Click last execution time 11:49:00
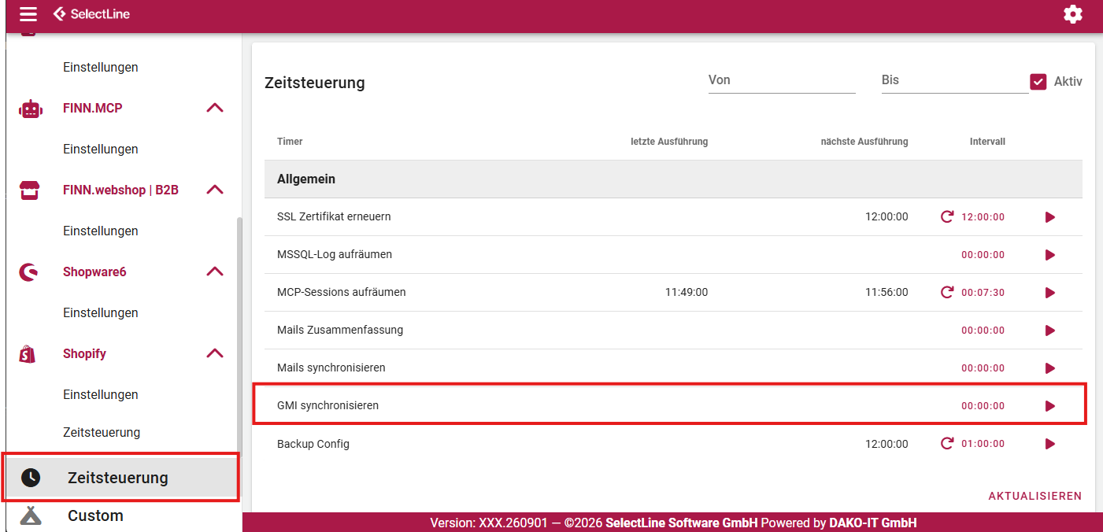This screenshot has width=1103, height=532. 687,293
